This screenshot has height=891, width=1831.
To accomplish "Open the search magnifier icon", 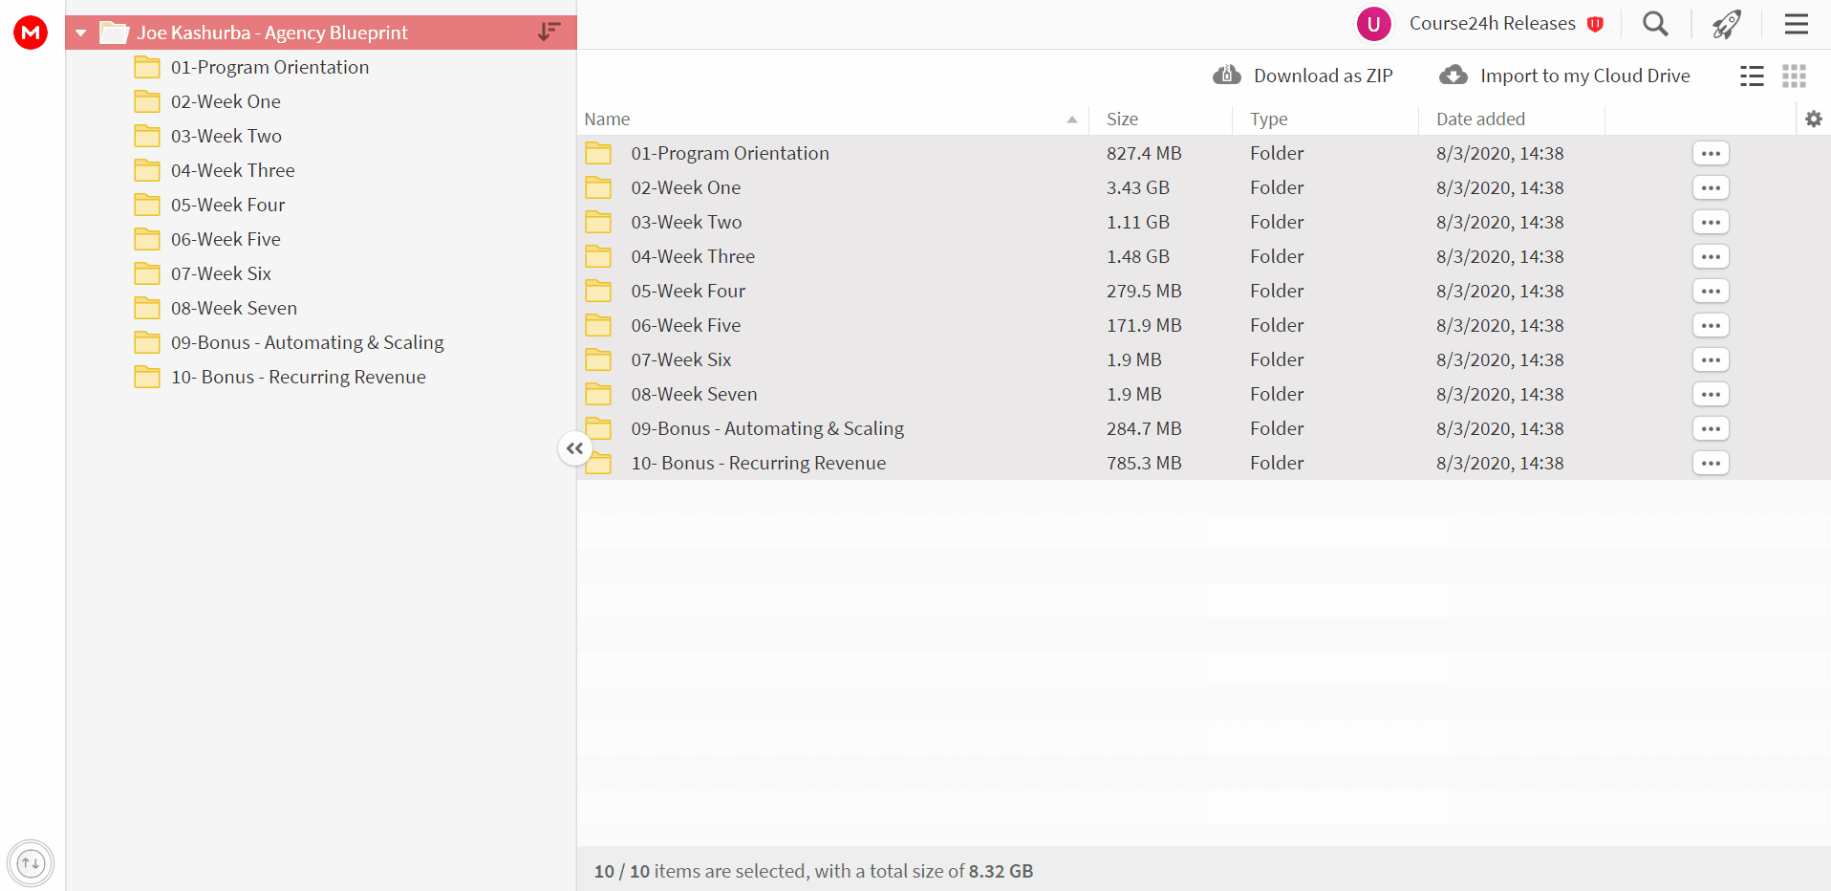I will click(1655, 24).
